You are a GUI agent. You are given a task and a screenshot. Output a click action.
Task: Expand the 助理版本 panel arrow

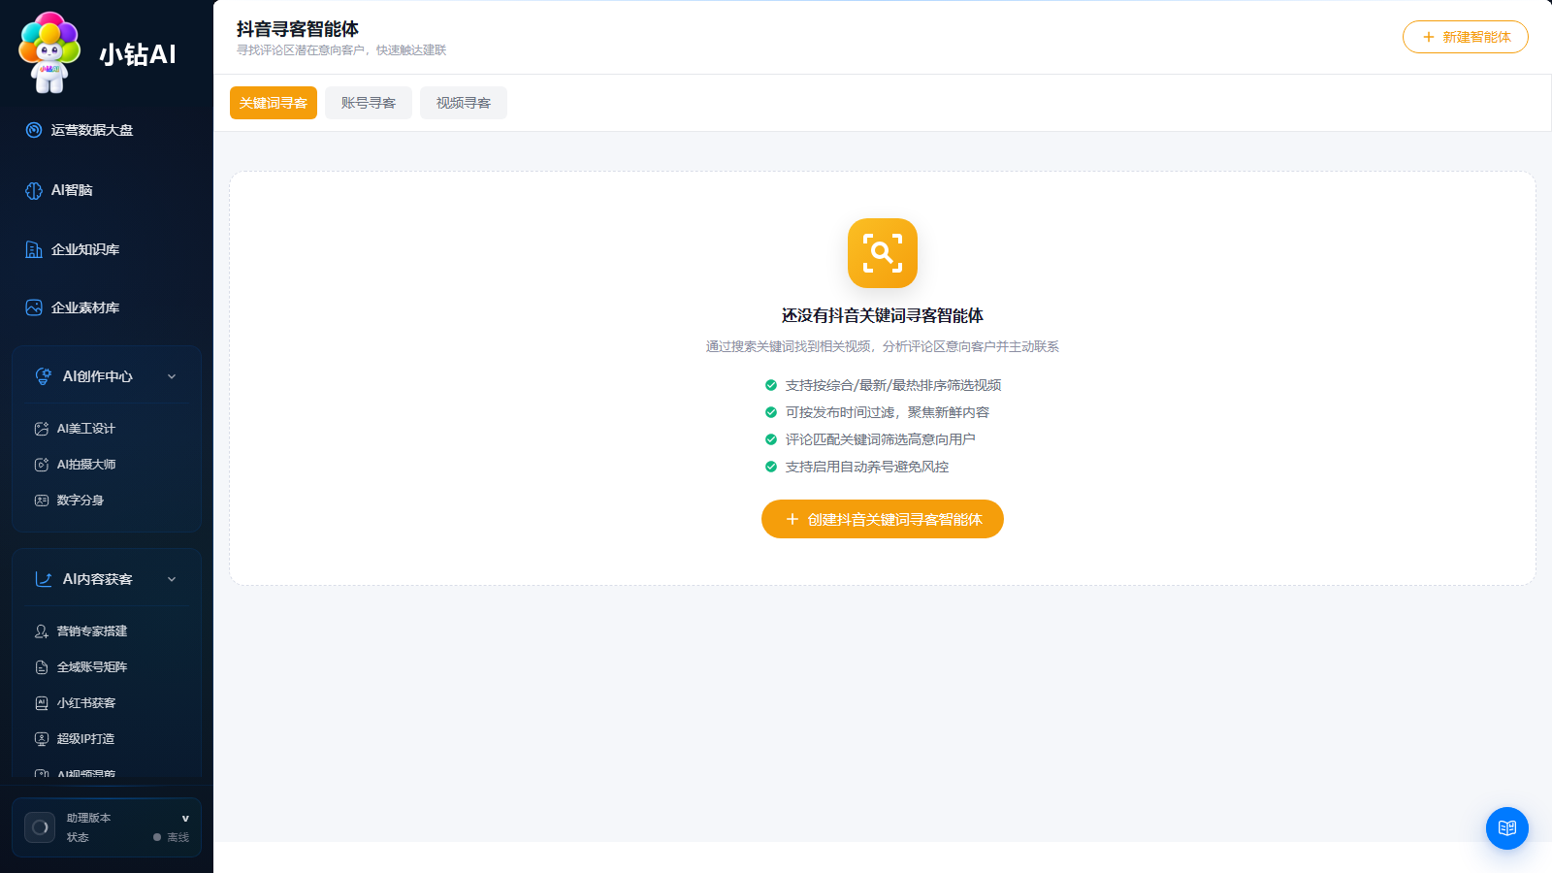tap(185, 819)
